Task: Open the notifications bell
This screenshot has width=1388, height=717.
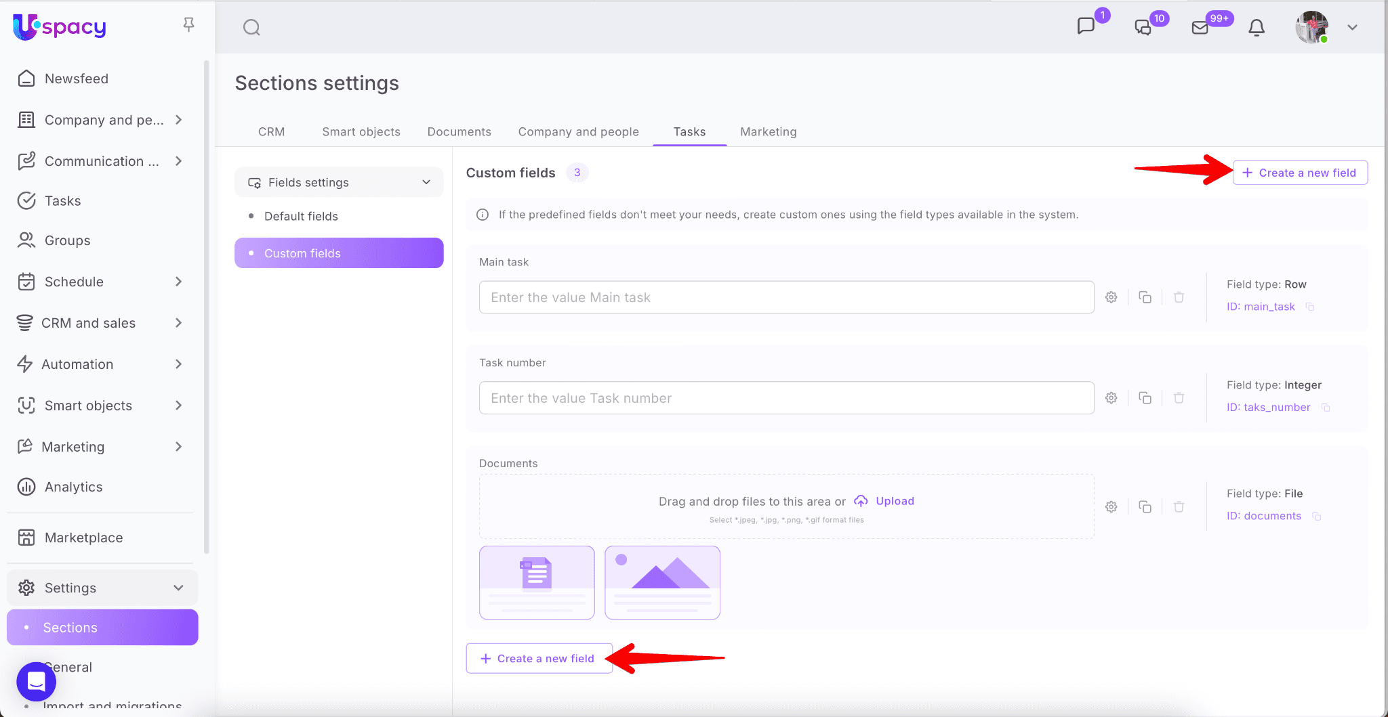Action: click(x=1256, y=27)
